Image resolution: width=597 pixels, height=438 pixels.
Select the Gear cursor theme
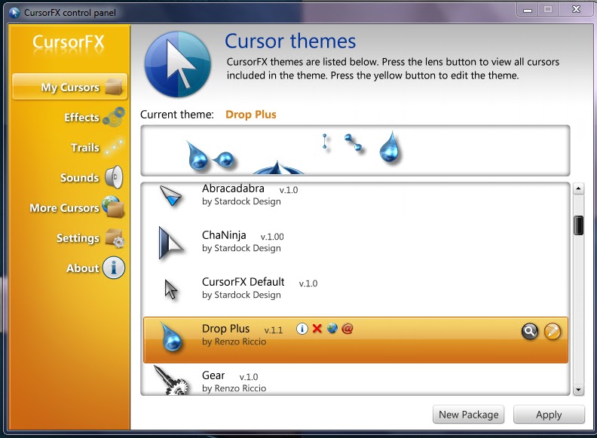356,380
